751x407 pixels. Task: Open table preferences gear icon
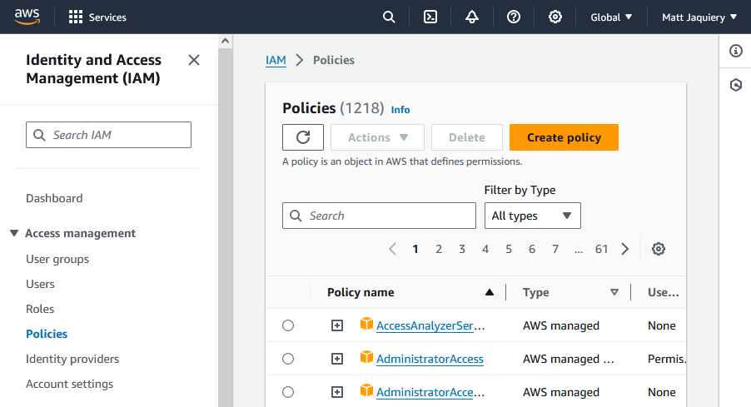(659, 249)
